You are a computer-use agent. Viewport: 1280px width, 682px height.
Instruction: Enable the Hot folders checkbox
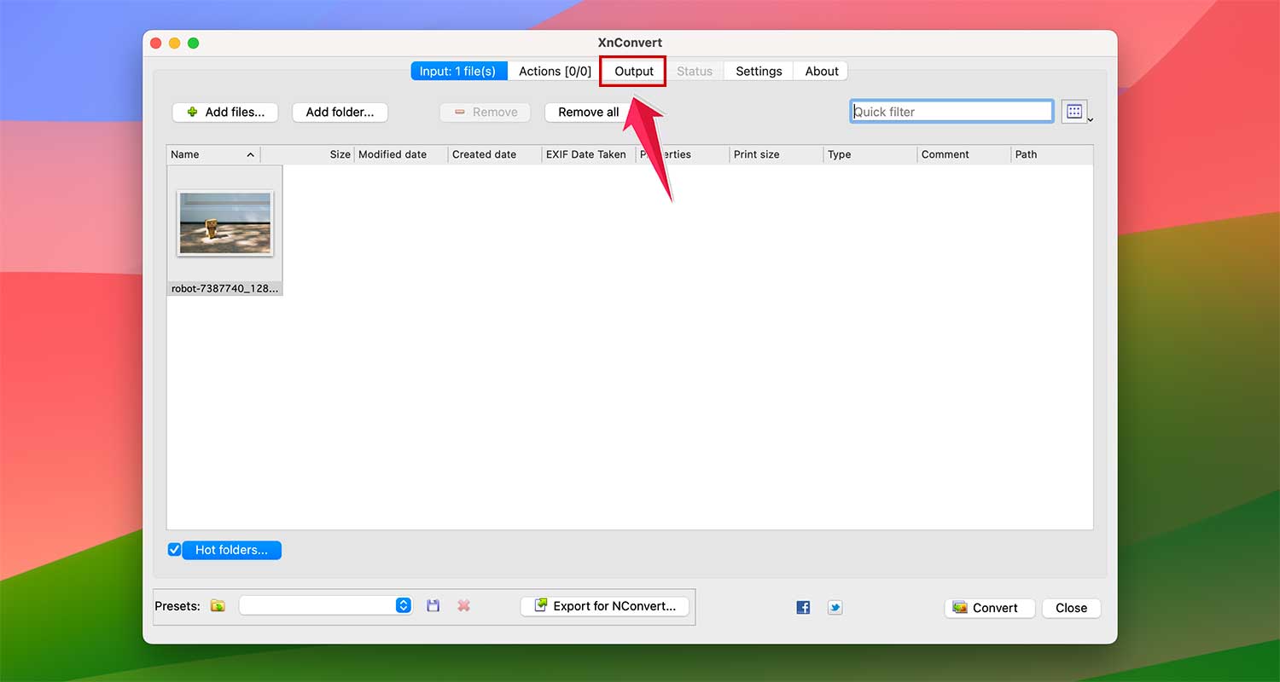(173, 550)
